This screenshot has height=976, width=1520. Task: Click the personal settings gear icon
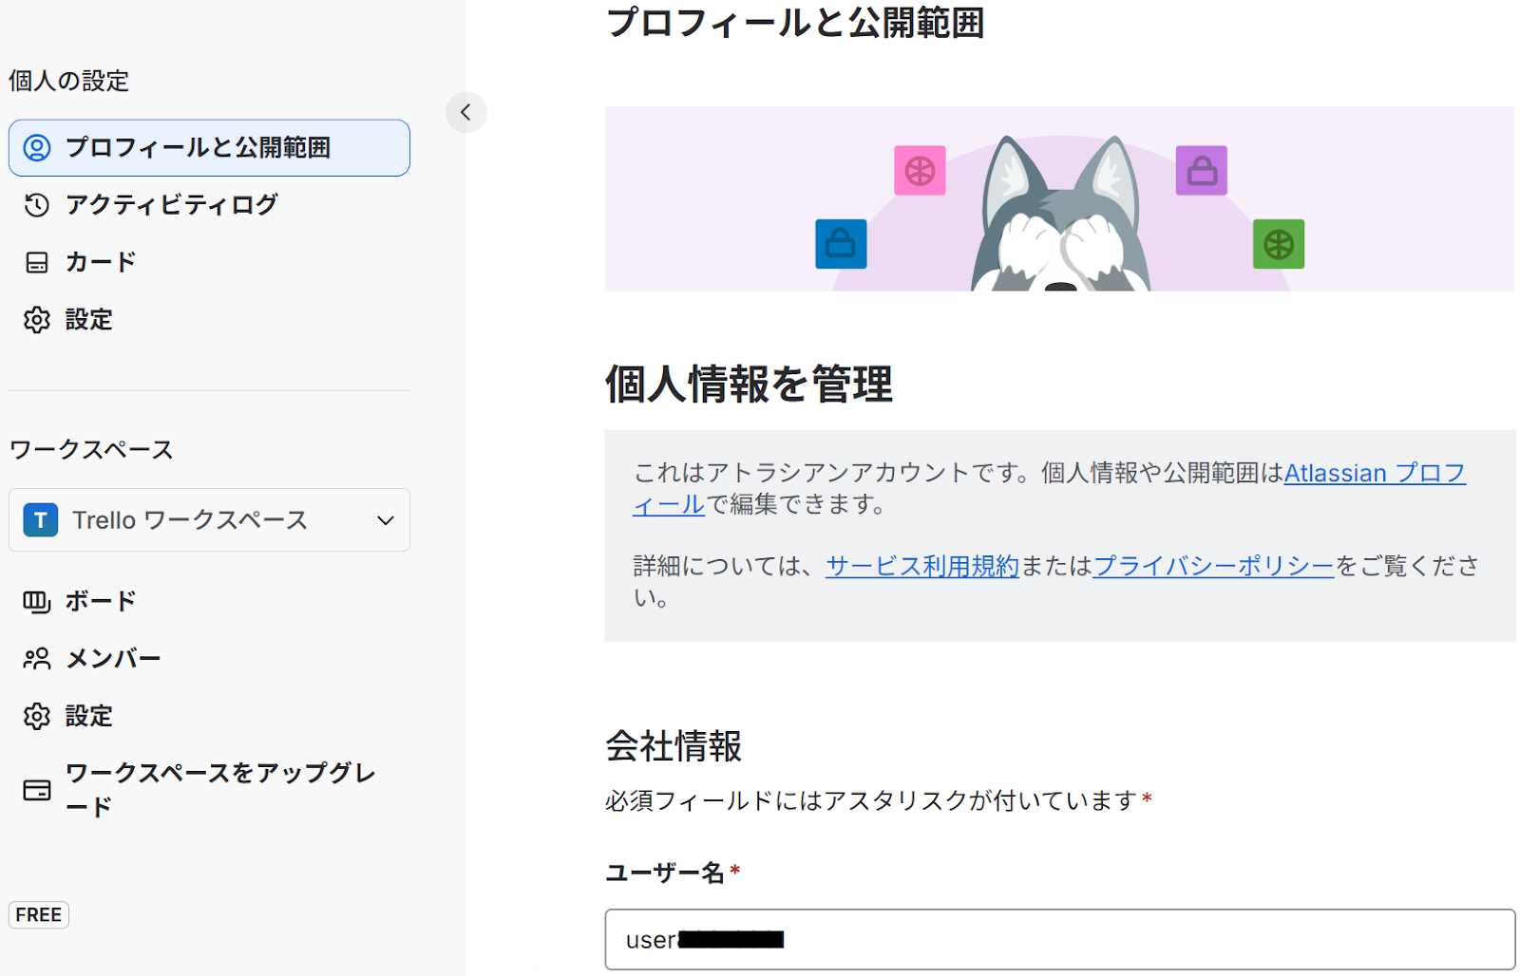pyautogui.click(x=37, y=320)
